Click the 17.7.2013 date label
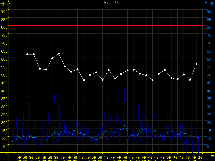This screenshot has width=215, height=161. coord(18,157)
